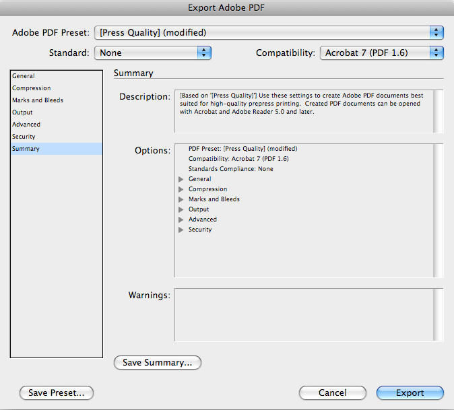Expand the Output section in Options
Image resolution: width=454 pixels, height=410 pixels.
(x=181, y=209)
